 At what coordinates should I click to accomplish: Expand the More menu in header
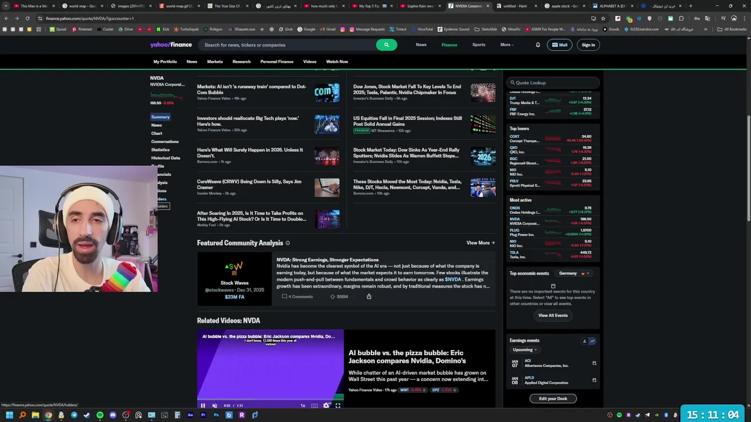[x=506, y=45]
